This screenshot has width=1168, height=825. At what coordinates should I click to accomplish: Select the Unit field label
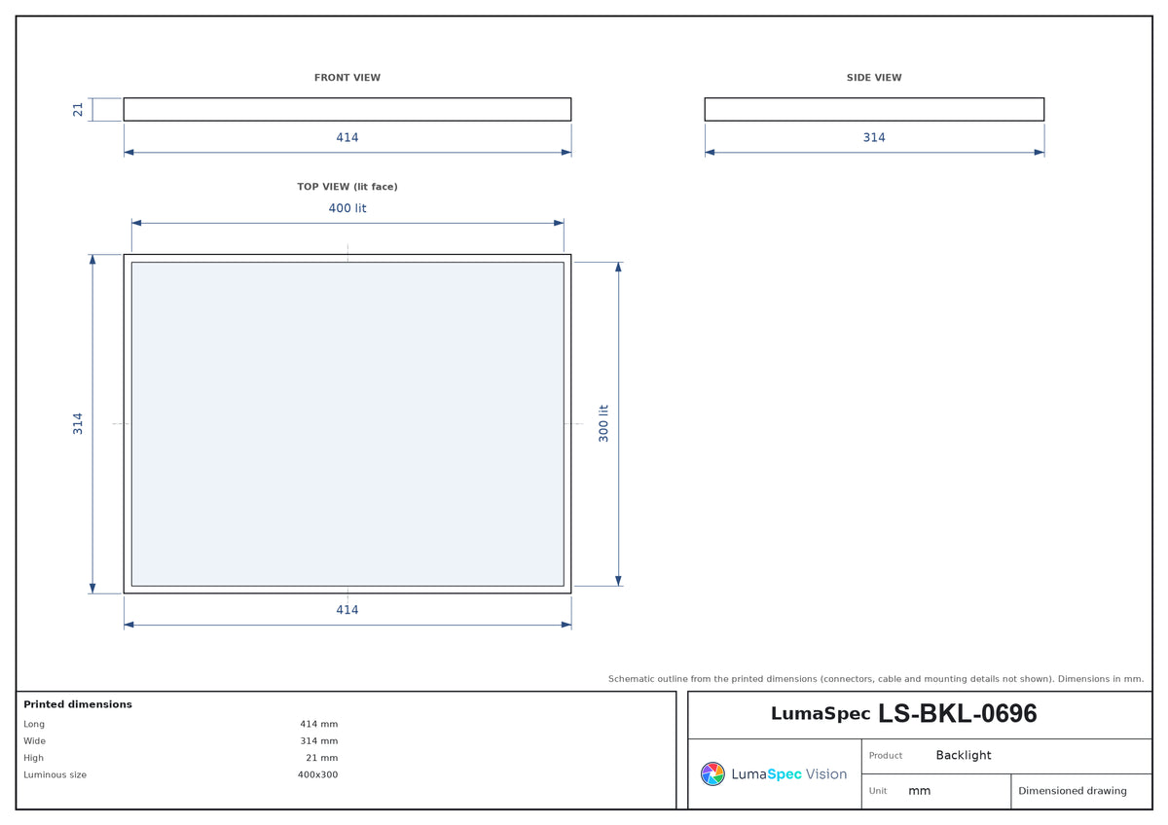click(878, 791)
